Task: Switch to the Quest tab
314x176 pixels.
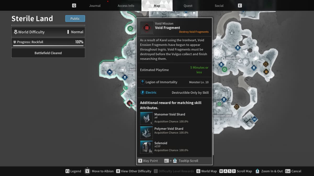Action: [x=188, y=5]
